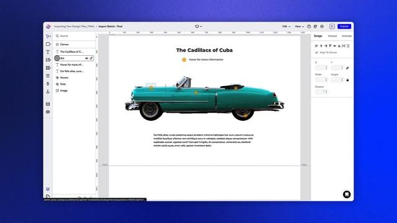
Task: Click the Import Sketch - Final breadcrumb
Action: 110,26
